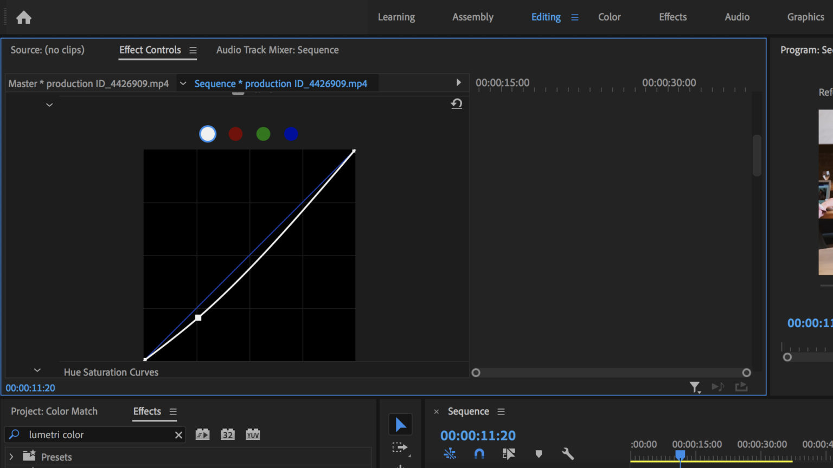The height and width of the screenshot is (468, 833).
Task: Reset the RGB Curves effect
Action: click(x=457, y=103)
